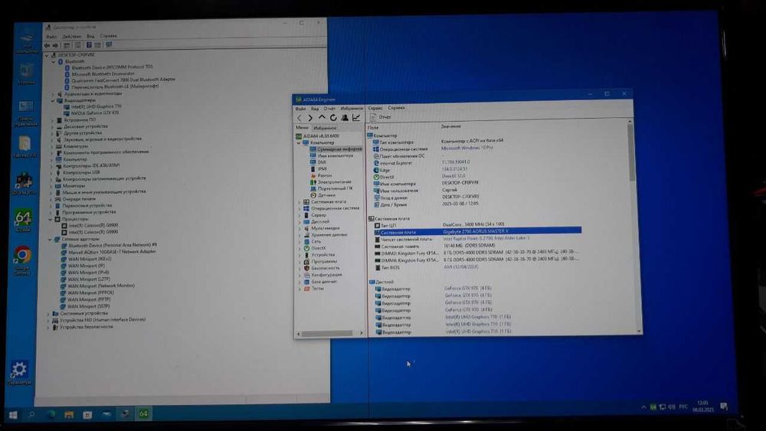The height and width of the screenshot is (431, 766).
Task: Click the Microsoft Windows 10 Pro link
Action: coord(466,148)
